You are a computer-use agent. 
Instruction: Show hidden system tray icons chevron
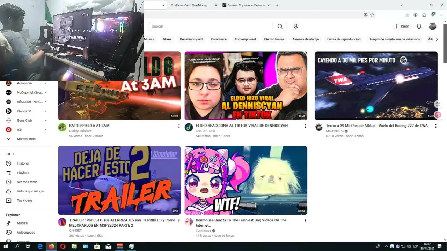point(387,246)
